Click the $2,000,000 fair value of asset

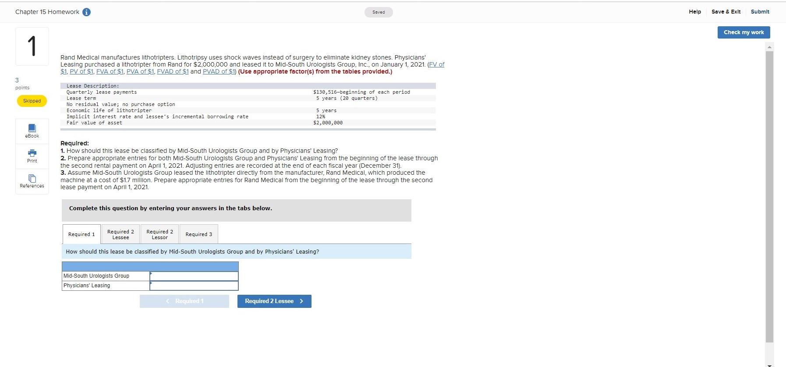point(328,123)
